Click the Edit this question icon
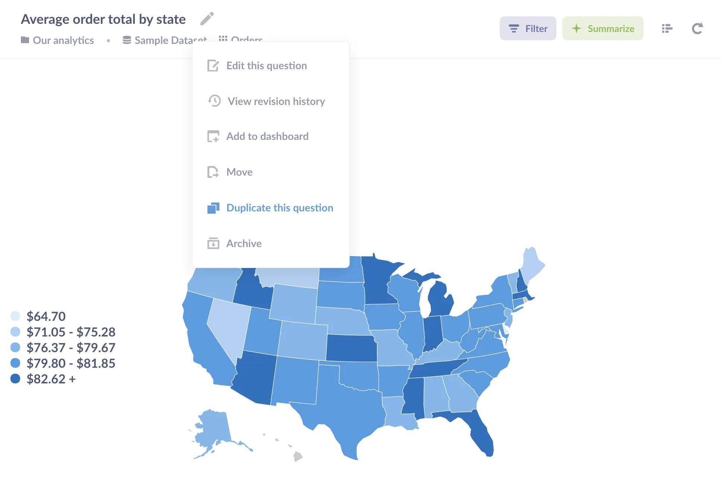Viewport: 721px width, 501px height. point(213,66)
